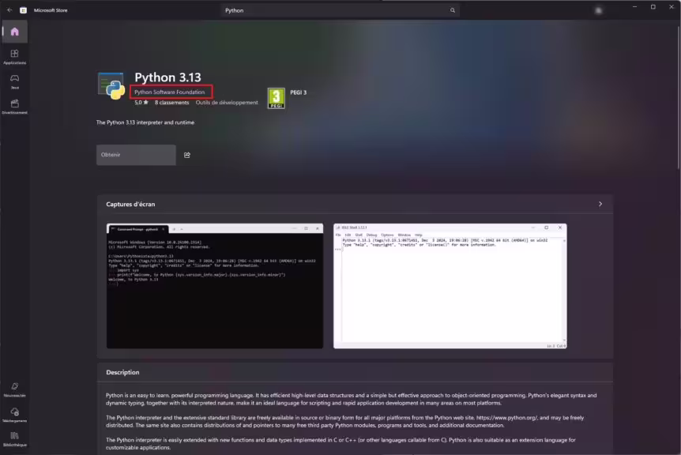This screenshot has height=455, width=681.
Task: Open the 8 classements ratings link
Action: click(x=172, y=103)
